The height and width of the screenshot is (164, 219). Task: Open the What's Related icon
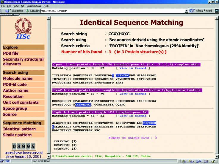coord(192,11)
